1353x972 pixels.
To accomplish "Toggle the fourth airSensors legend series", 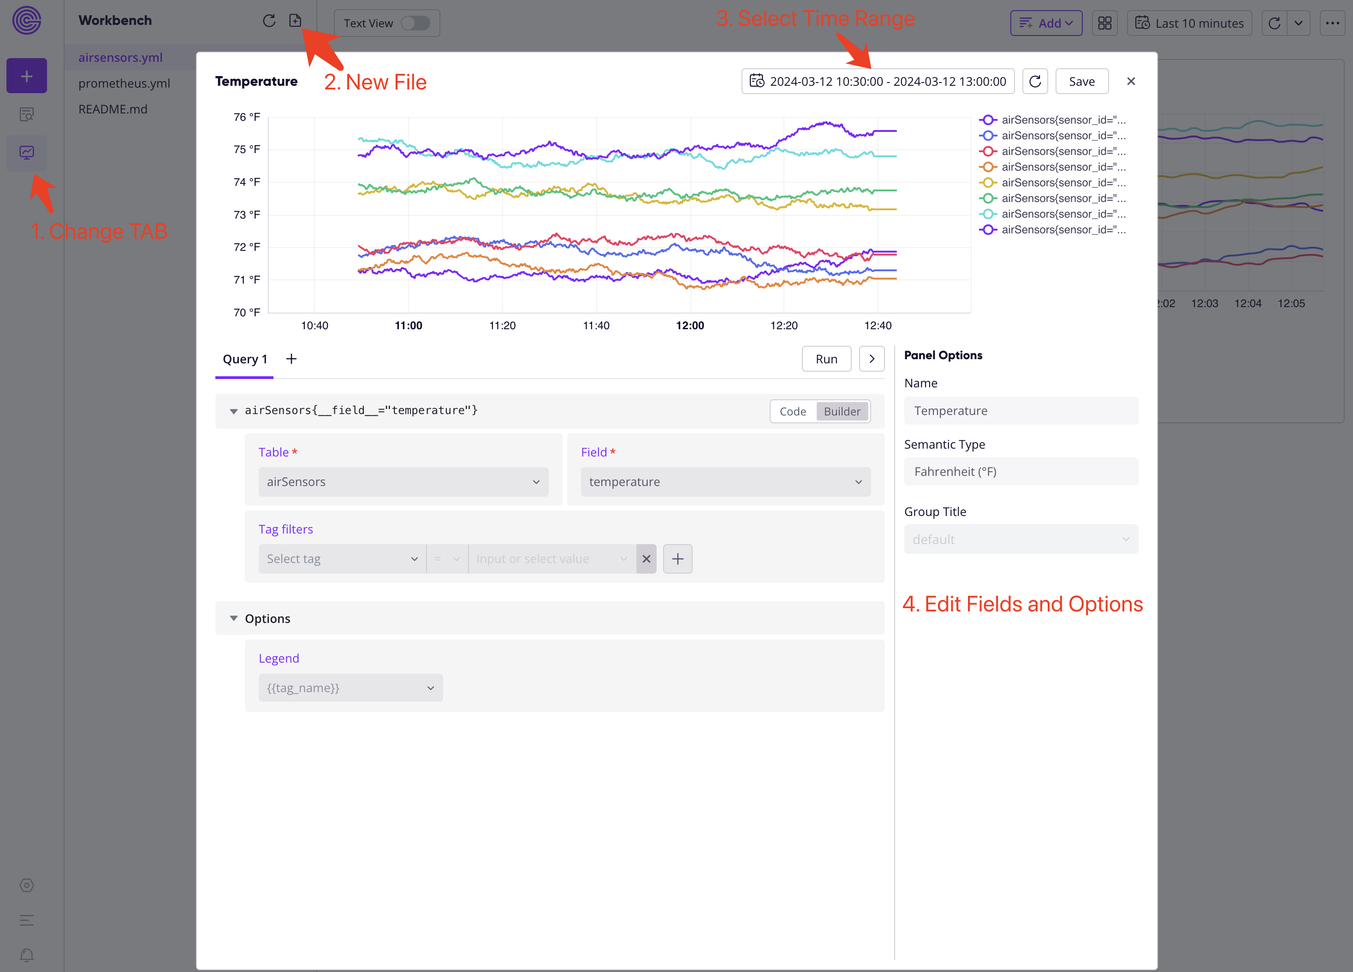I will (1053, 167).
